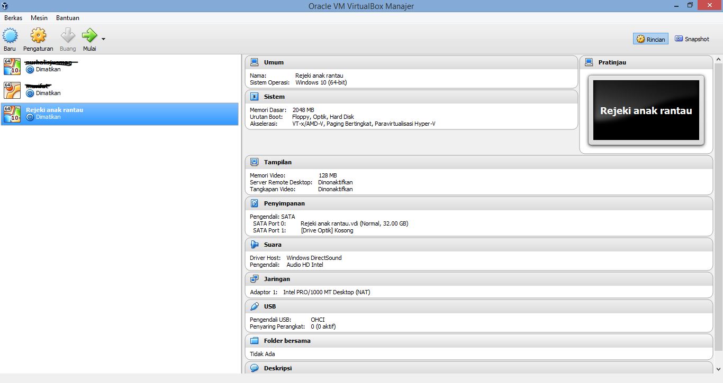Viewport: 723px width, 383px height.
Task: Switch to Rincian details view
Action: point(650,39)
